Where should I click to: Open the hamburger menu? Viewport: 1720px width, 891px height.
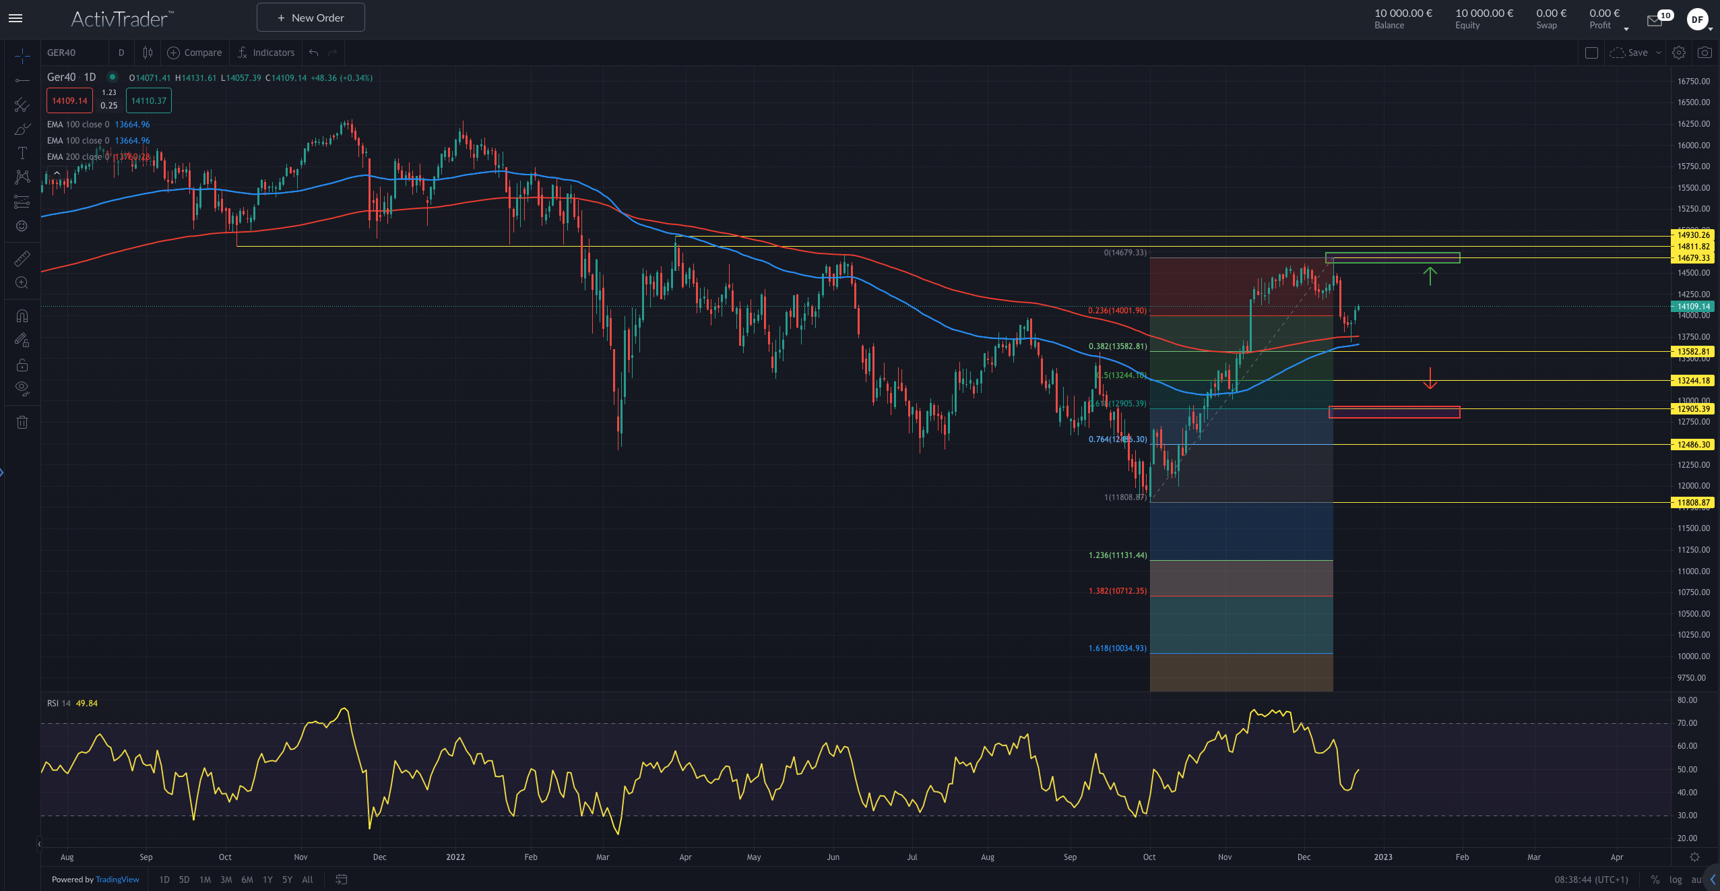pos(14,18)
